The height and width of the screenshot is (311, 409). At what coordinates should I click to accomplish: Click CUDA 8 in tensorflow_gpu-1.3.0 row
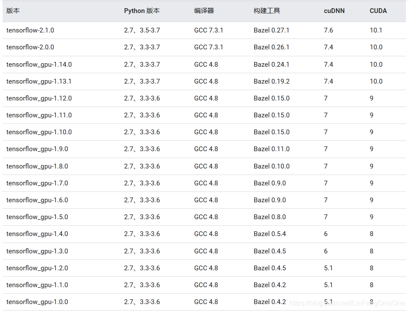[x=371, y=251]
